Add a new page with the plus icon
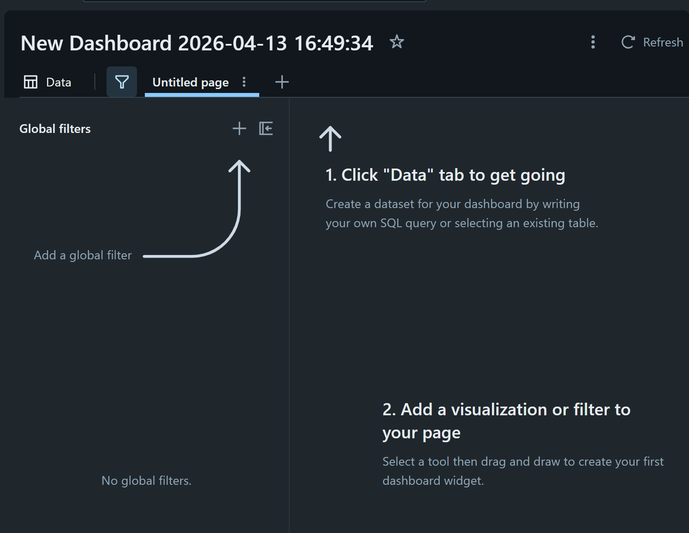689x533 pixels. pos(282,82)
